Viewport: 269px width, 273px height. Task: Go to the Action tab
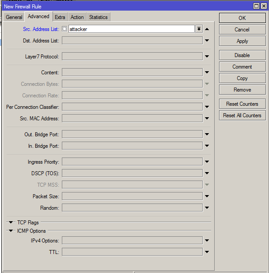point(77,17)
